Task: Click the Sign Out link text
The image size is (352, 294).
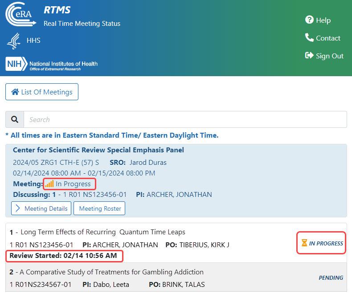Action: click(x=330, y=56)
